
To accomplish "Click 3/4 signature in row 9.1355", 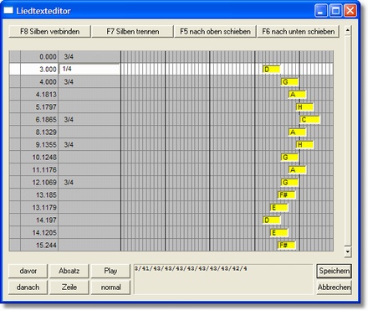I will [69, 145].
